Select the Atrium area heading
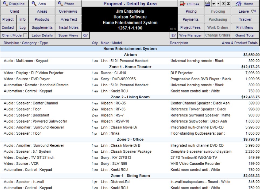 pyautogui.click(x=130, y=55)
